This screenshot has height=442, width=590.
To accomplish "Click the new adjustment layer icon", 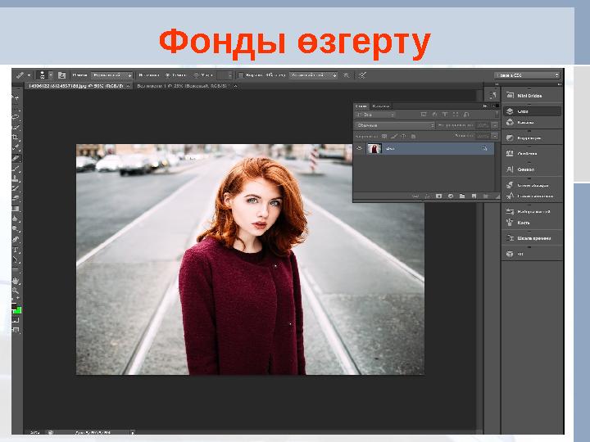I will click(x=451, y=196).
